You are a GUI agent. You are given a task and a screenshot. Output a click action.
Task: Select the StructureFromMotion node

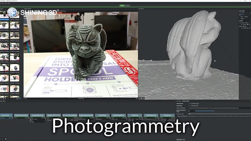tap(70, 115)
